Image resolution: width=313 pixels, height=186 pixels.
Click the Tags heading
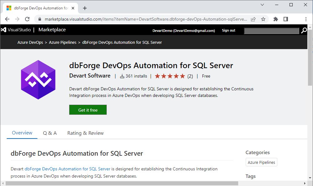(x=250, y=176)
